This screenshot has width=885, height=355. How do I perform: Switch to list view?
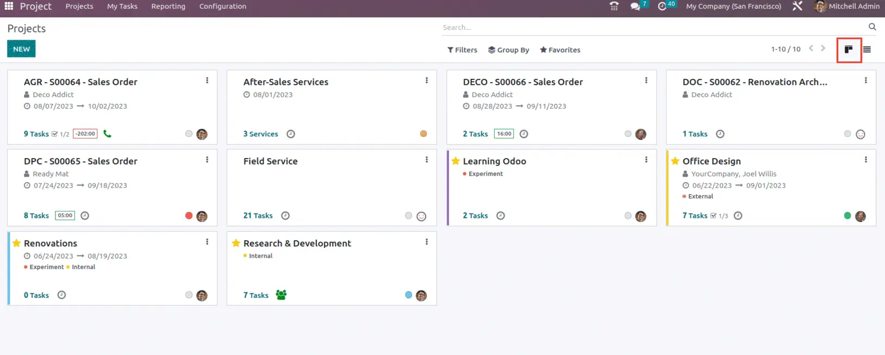[x=867, y=49]
